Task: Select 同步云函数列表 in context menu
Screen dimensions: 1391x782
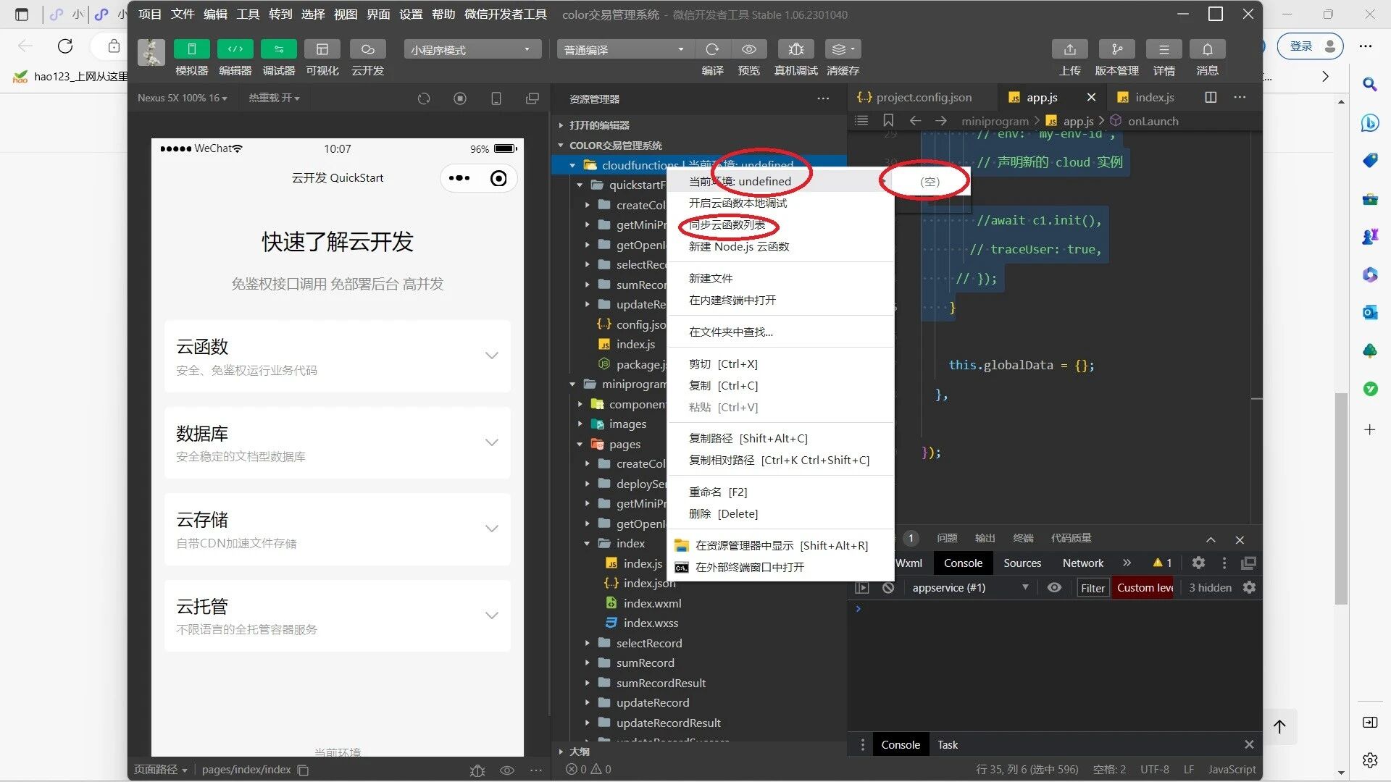Action: tap(727, 225)
